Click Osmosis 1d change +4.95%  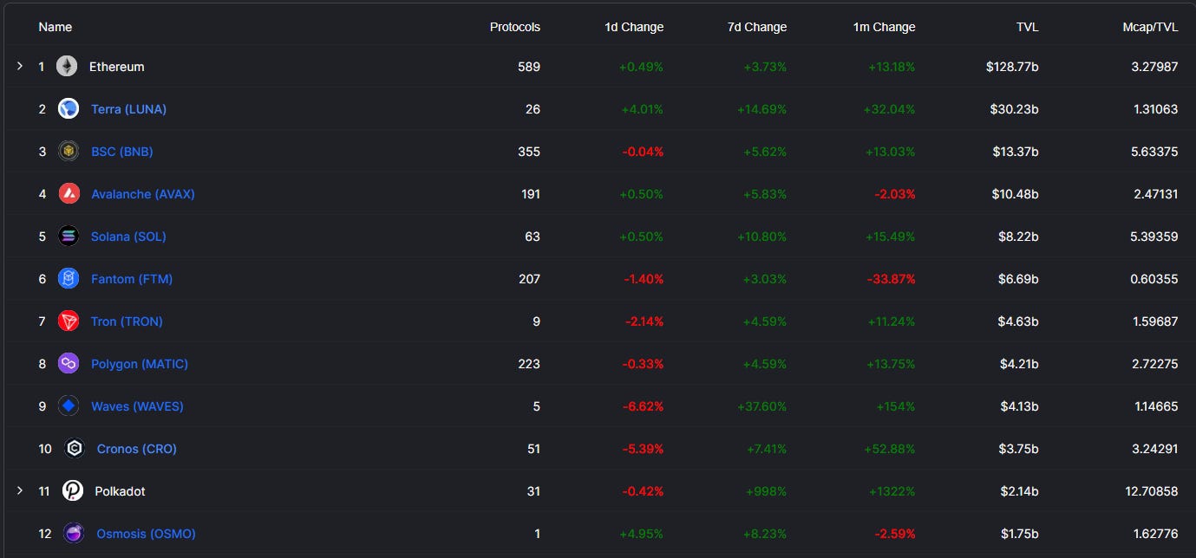(641, 534)
